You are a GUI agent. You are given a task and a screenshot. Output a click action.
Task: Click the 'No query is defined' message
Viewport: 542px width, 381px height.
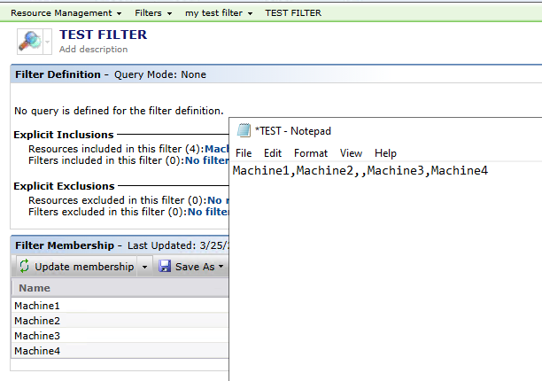click(x=119, y=111)
